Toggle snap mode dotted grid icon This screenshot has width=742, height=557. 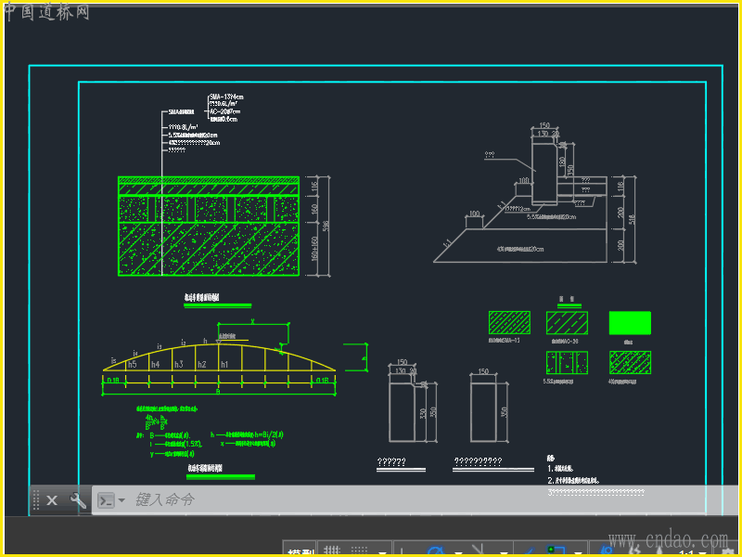[360, 551]
